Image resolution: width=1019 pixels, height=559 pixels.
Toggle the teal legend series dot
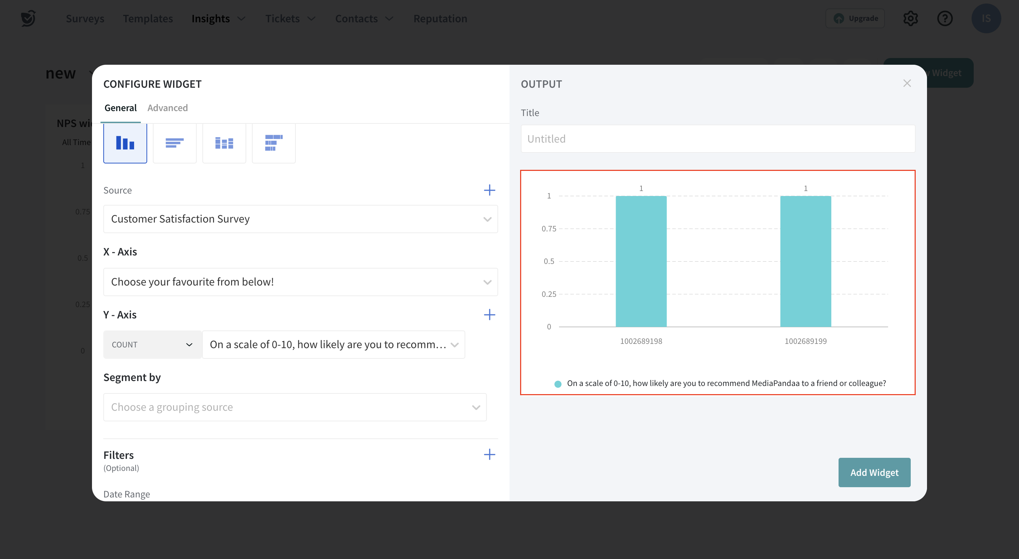pyautogui.click(x=558, y=384)
